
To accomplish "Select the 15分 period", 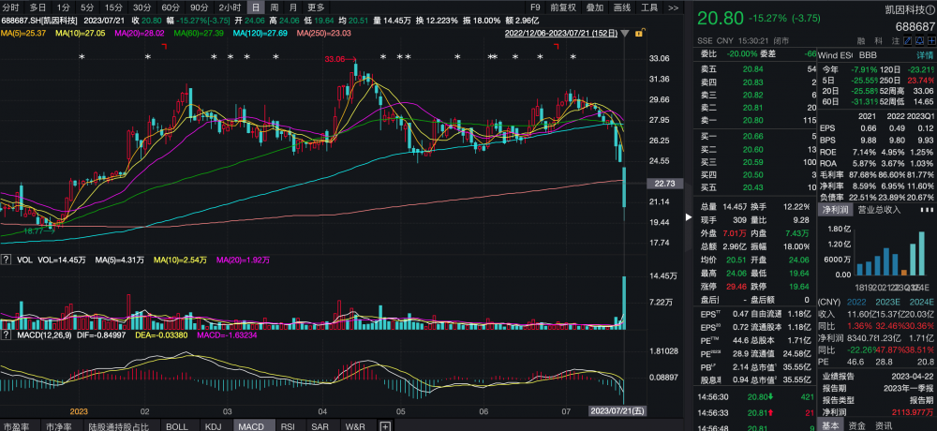I will 113,7.
